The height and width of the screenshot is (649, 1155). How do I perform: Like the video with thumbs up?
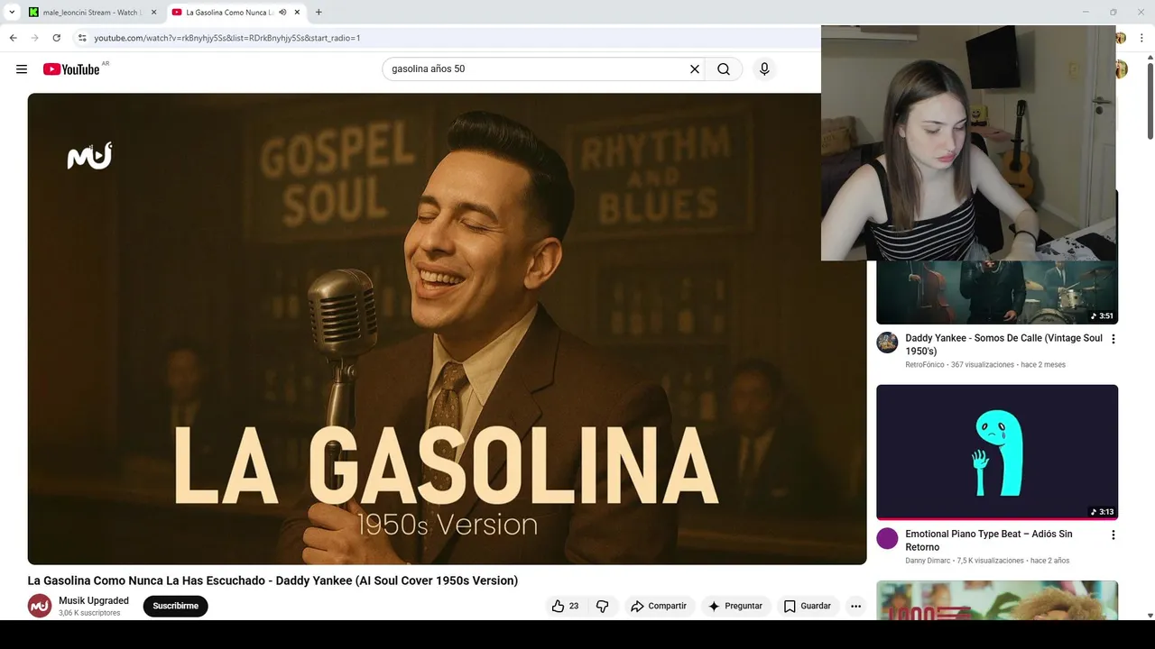tap(558, 606)
